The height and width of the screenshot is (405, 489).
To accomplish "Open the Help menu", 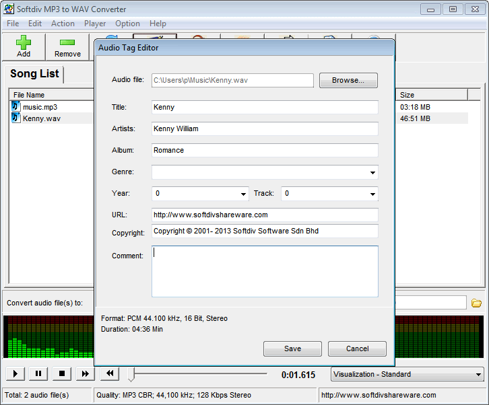I will (x=158, y=24).
